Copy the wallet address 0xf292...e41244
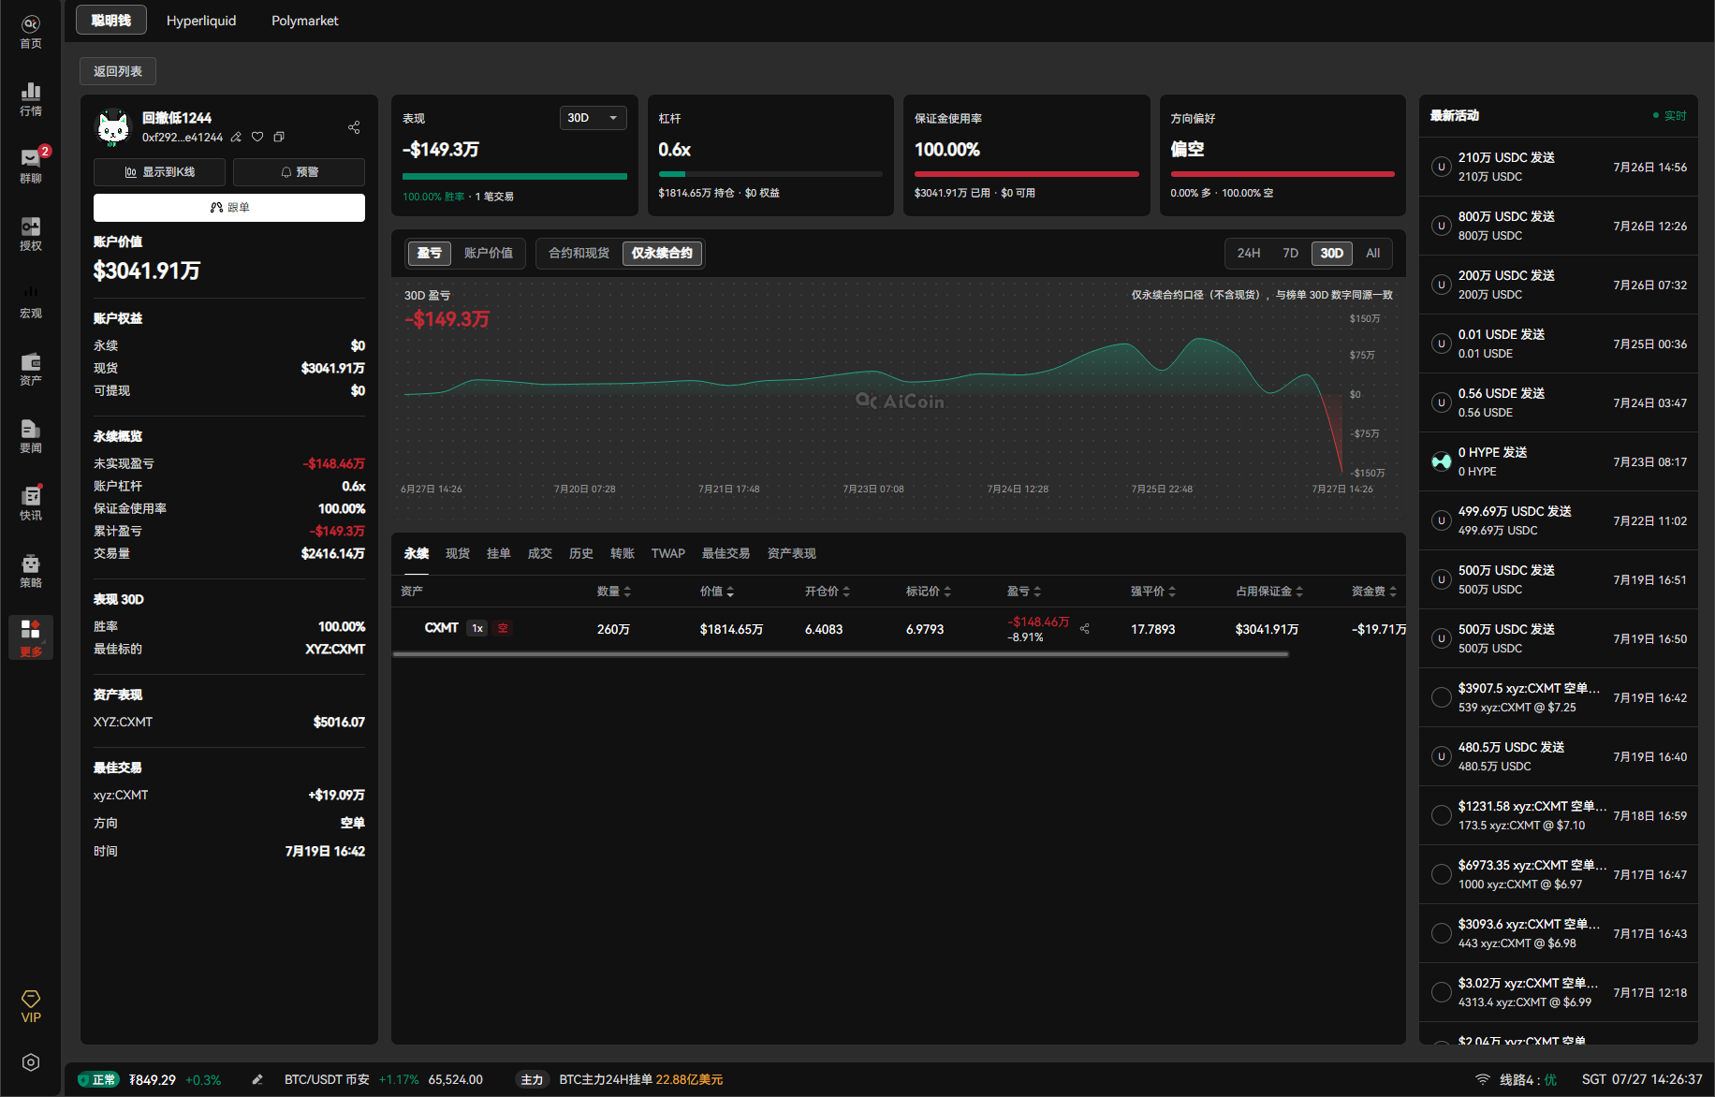1715x1097 pixels. tap(279, 137)
